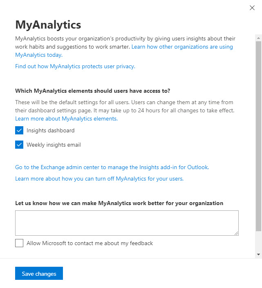The height and width of the screenshot is (288, 262).
Task: Click the 'Weekly insights email' label text
Action: (54, 145)
